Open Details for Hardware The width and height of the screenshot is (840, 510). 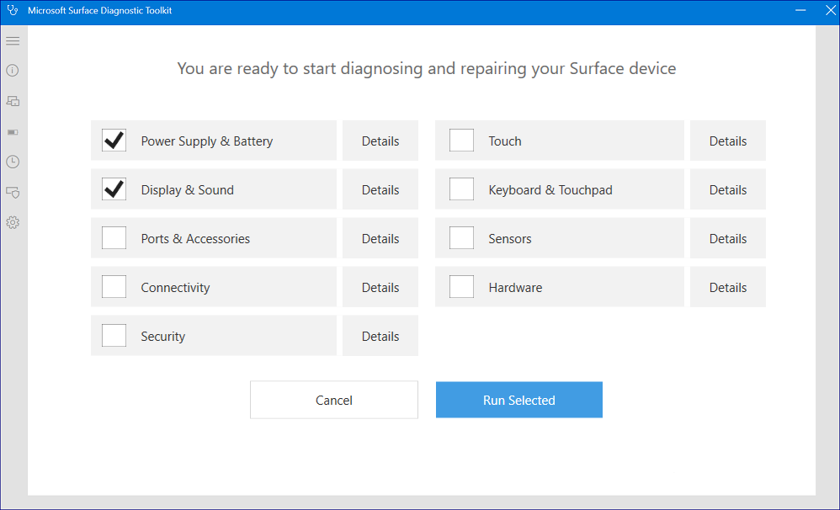pos(727,288)
